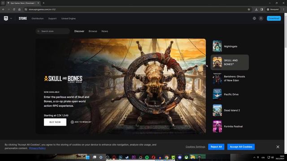Screen dimensions: 287x161
Task: Click the Fortnite Festival cover thumbnail
Action: pos(217,126)
